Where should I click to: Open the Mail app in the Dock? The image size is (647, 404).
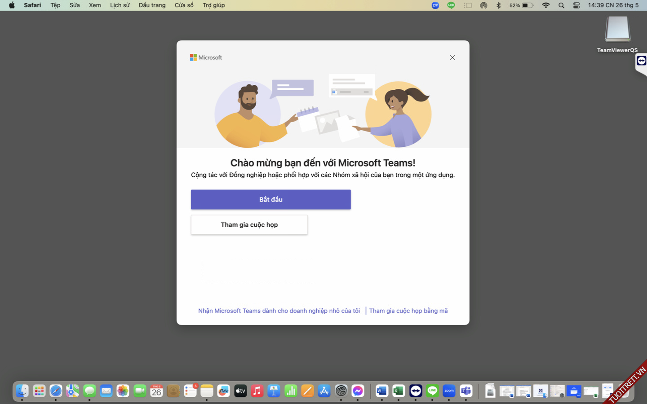coord(106,391)
